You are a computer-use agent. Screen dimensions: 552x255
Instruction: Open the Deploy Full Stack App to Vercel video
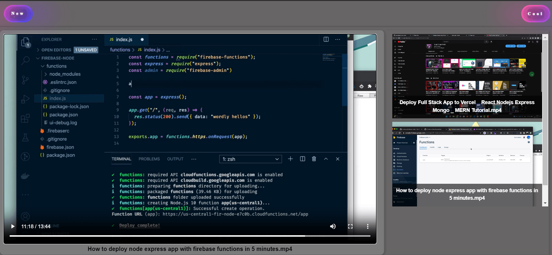(467, 76)
